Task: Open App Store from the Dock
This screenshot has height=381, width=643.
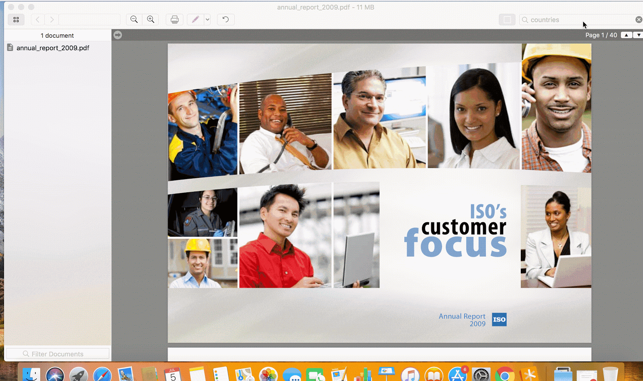Action: click(x=458, y=375)
